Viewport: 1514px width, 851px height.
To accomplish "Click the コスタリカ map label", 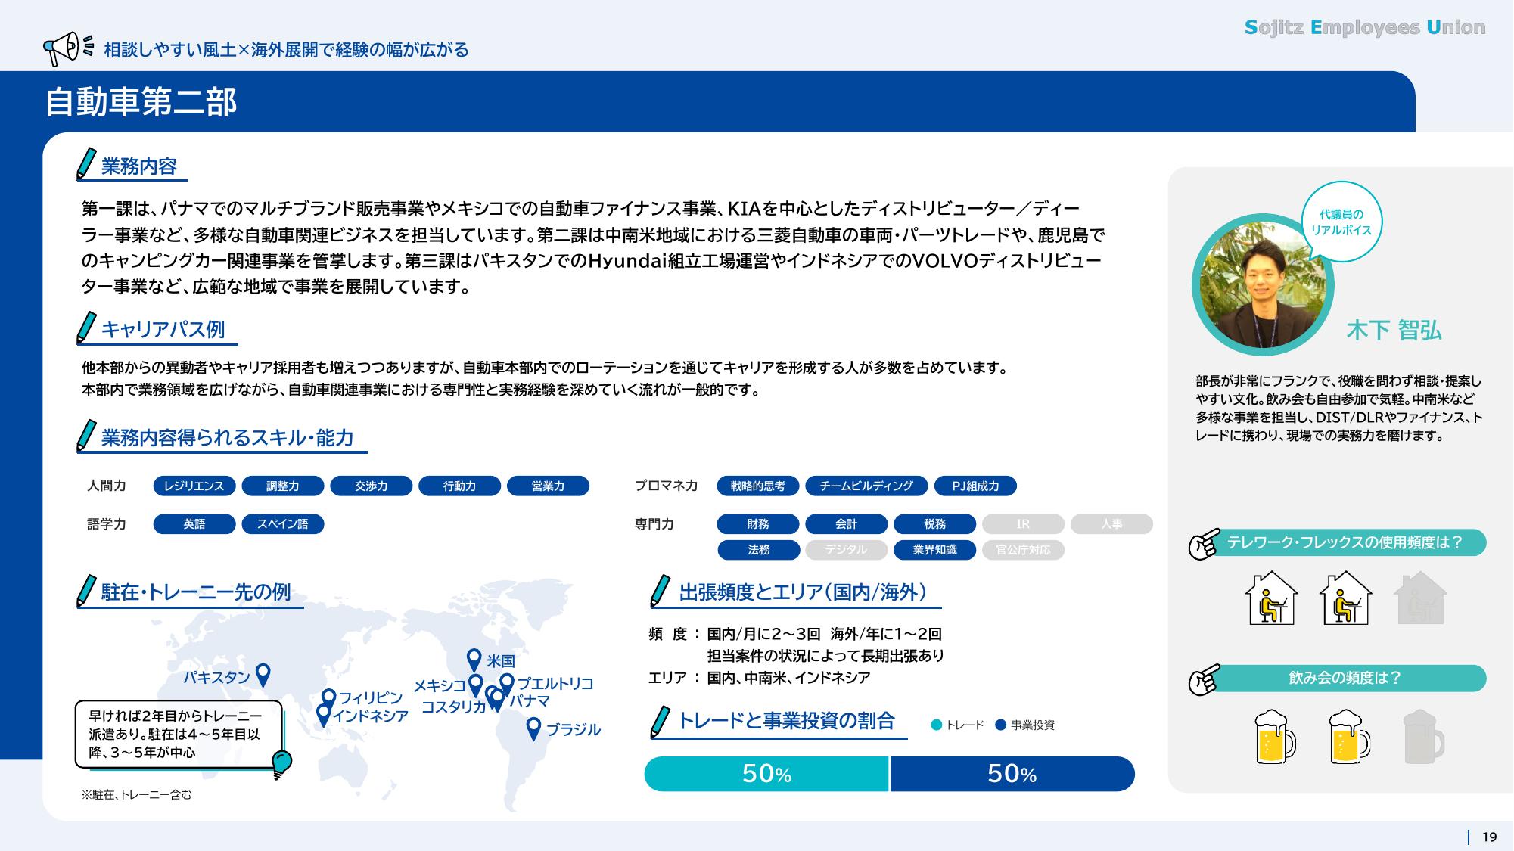I will (x=453, y=707).
